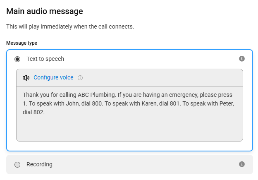Click the Recording option label
The height and width of the screenshot is (180, 258).
pyautogui.click(x=40, y=164)
